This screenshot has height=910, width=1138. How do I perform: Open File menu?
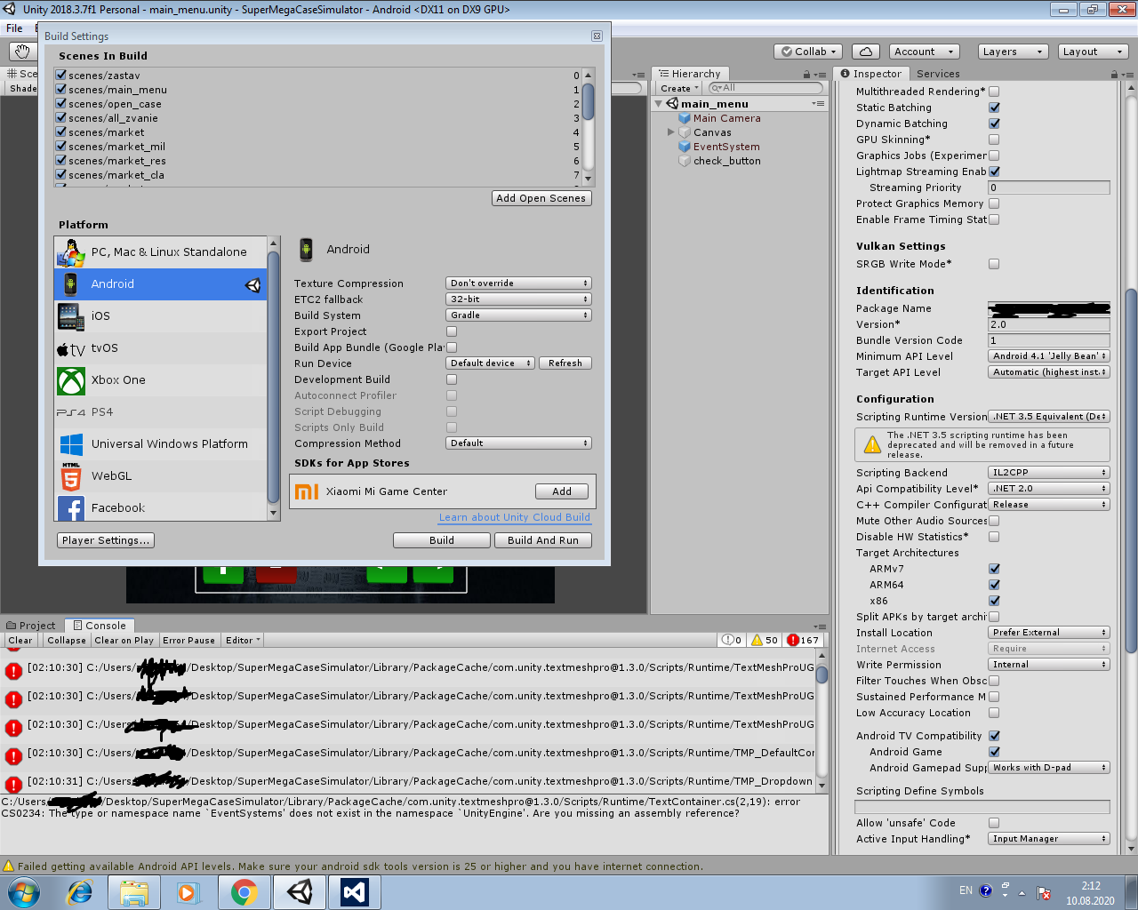14,28
